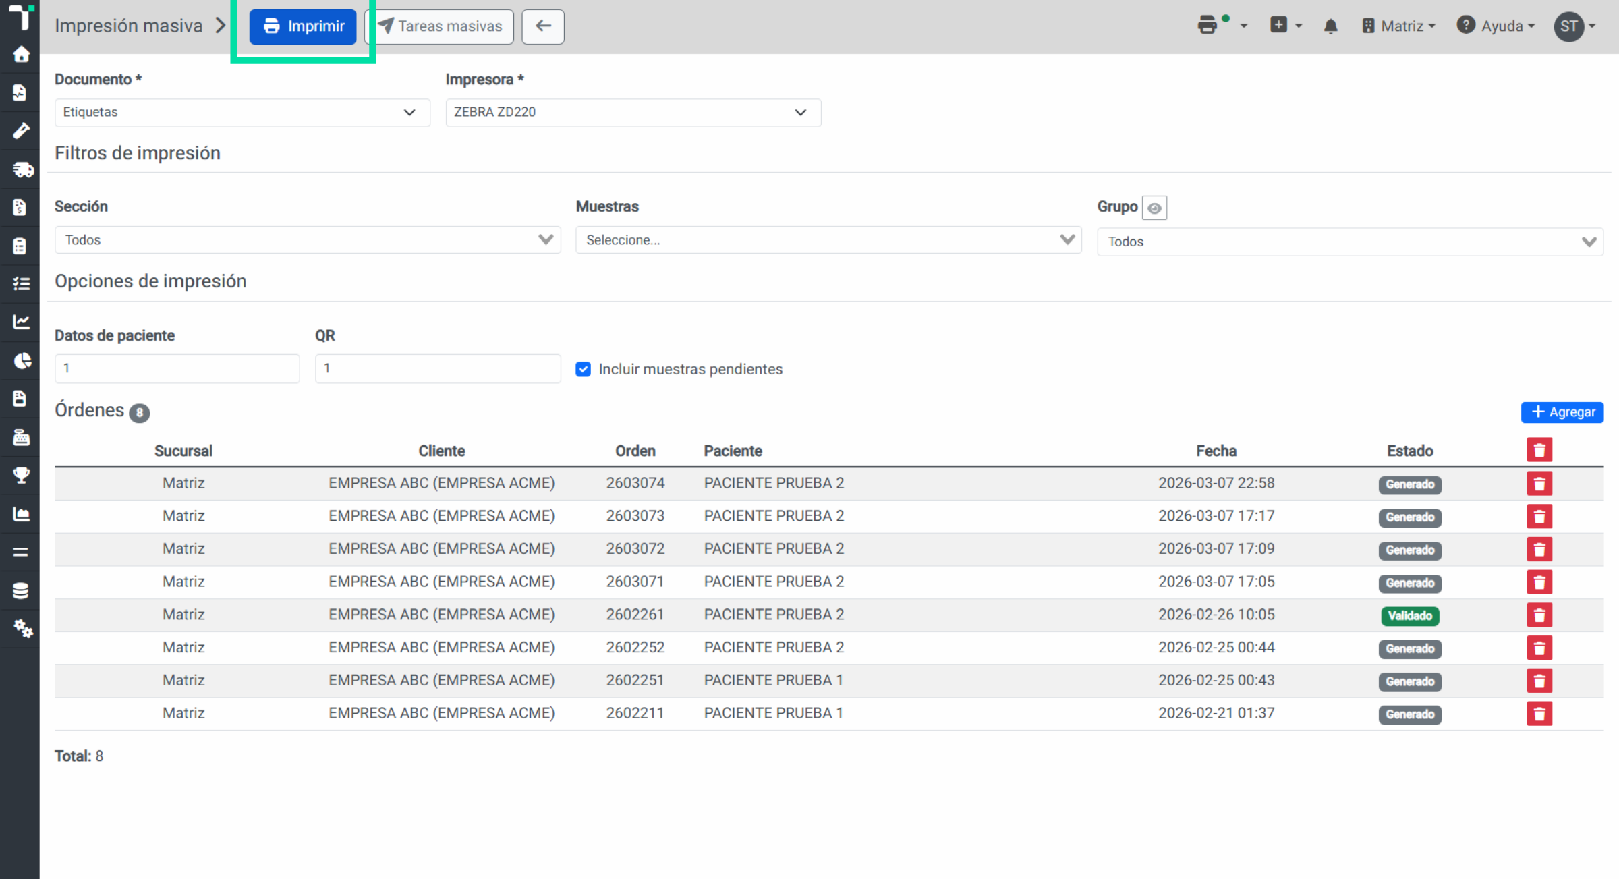The height and width of the screenshot is (879, 1619).
Task: Open the settings gears sidebar icon
Action: (22, 629)
